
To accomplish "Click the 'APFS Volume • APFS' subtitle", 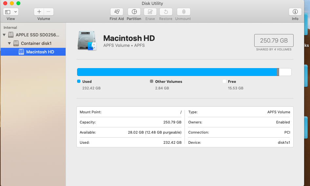I will (x=124, y=46).
